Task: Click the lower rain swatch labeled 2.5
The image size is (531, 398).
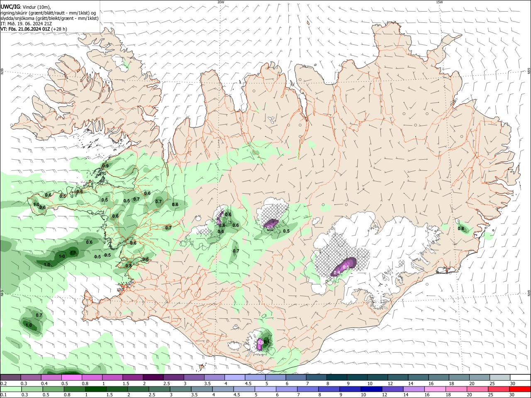Action: [x=160, y=389]
